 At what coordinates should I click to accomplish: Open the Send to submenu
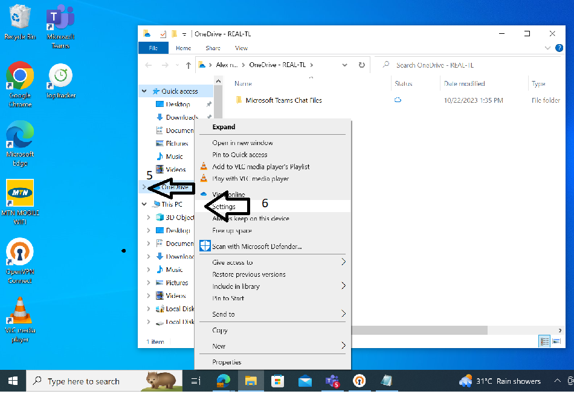point(272,314)
